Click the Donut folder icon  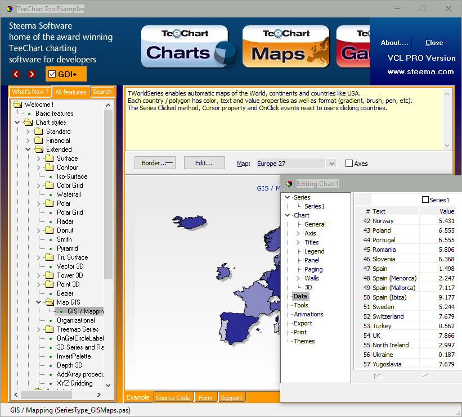click(x=49, y=230)
